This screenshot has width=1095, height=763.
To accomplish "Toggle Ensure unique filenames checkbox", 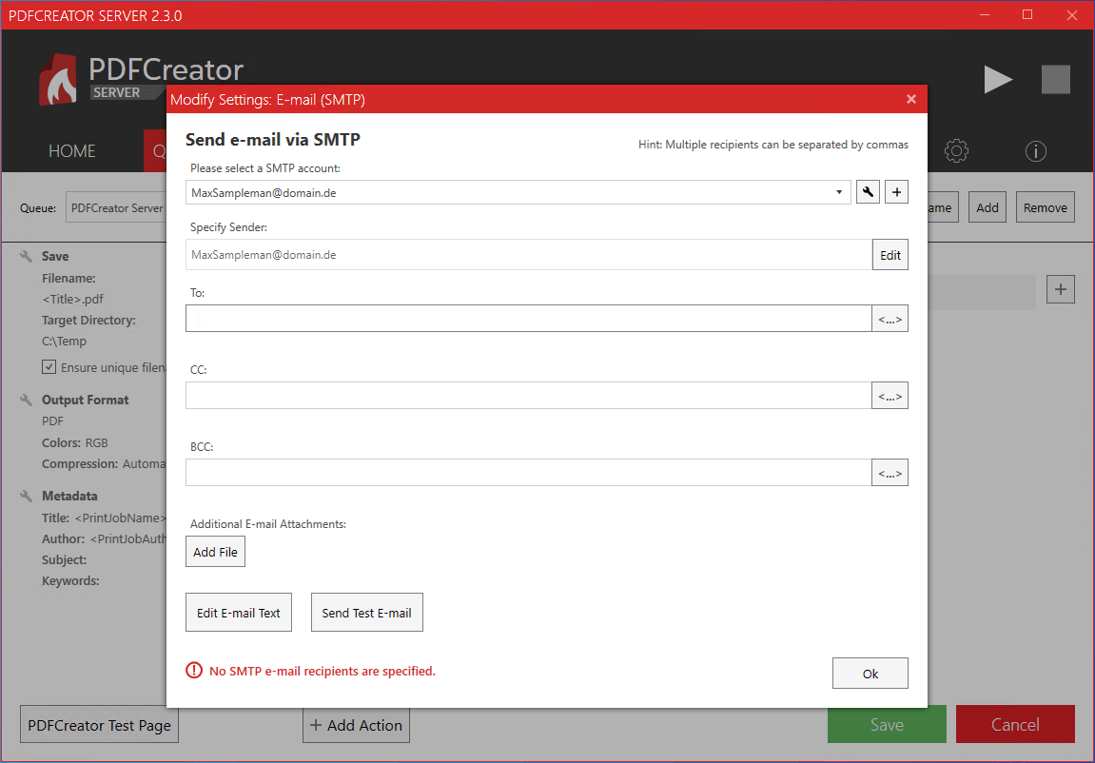I will pyautogui.click(x=49, y=366).
